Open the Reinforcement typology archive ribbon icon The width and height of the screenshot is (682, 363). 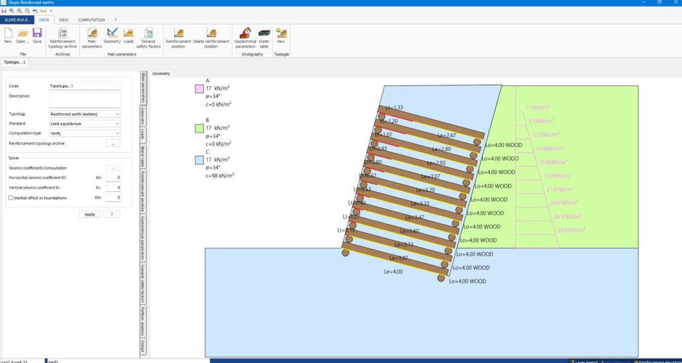coord(63,33)
